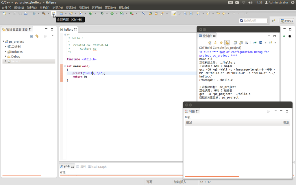Viewport: 296px width, 185px height.
Task: Pin the 控制台 console view
Action: point(255,42)
